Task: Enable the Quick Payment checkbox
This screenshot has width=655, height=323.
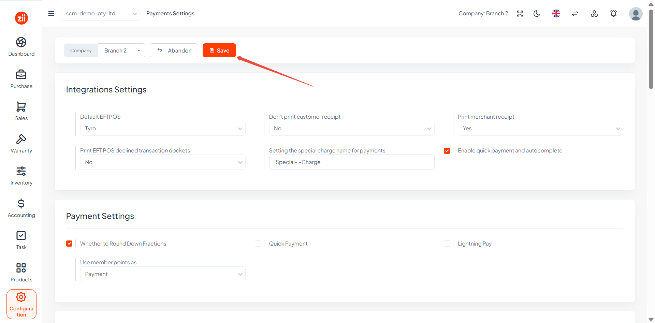Action: pos(258,244)
